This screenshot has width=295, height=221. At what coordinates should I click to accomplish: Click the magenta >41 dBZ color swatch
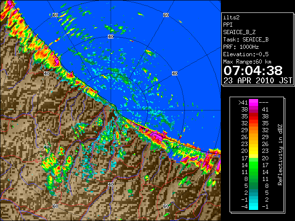(254, 102)
